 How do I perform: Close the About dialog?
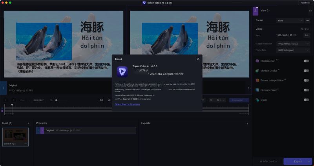pyautogui.click(x=197, y=59)
